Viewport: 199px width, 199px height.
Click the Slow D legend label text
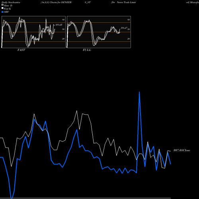coord(8,6)
